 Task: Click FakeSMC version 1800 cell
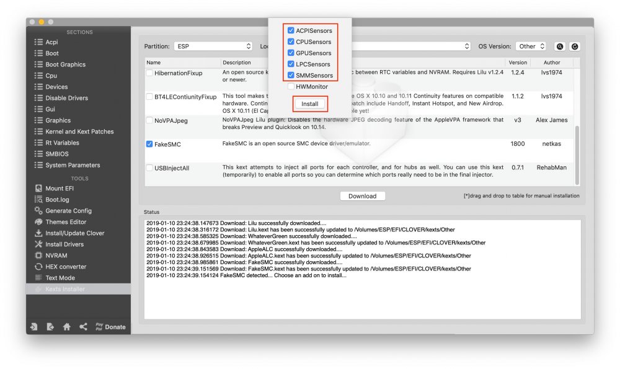[x=518, y=143]
